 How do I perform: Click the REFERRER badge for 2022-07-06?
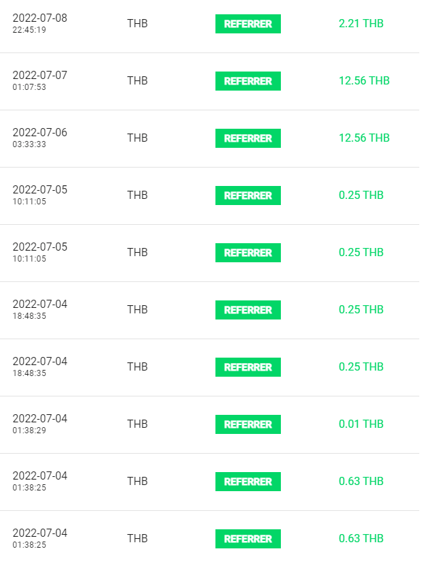coord(248,138)
